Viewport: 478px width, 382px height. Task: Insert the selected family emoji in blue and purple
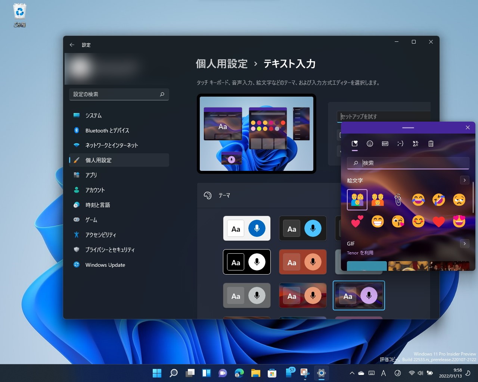pyautogui.click(x=357, y=200)
